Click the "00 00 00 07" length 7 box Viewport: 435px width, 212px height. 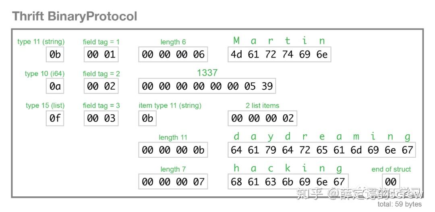173,182
